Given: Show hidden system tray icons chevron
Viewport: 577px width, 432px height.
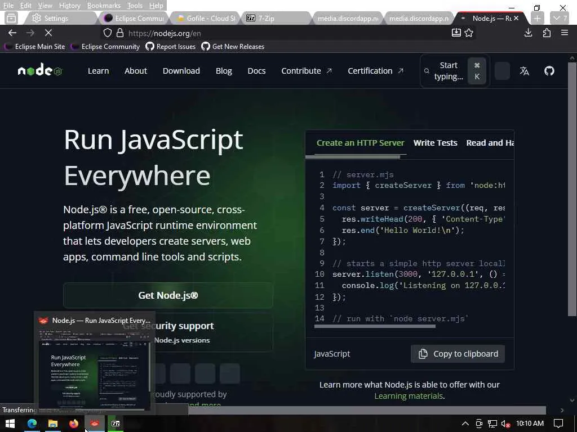Looking at the screenshot, I should [465, 424].
